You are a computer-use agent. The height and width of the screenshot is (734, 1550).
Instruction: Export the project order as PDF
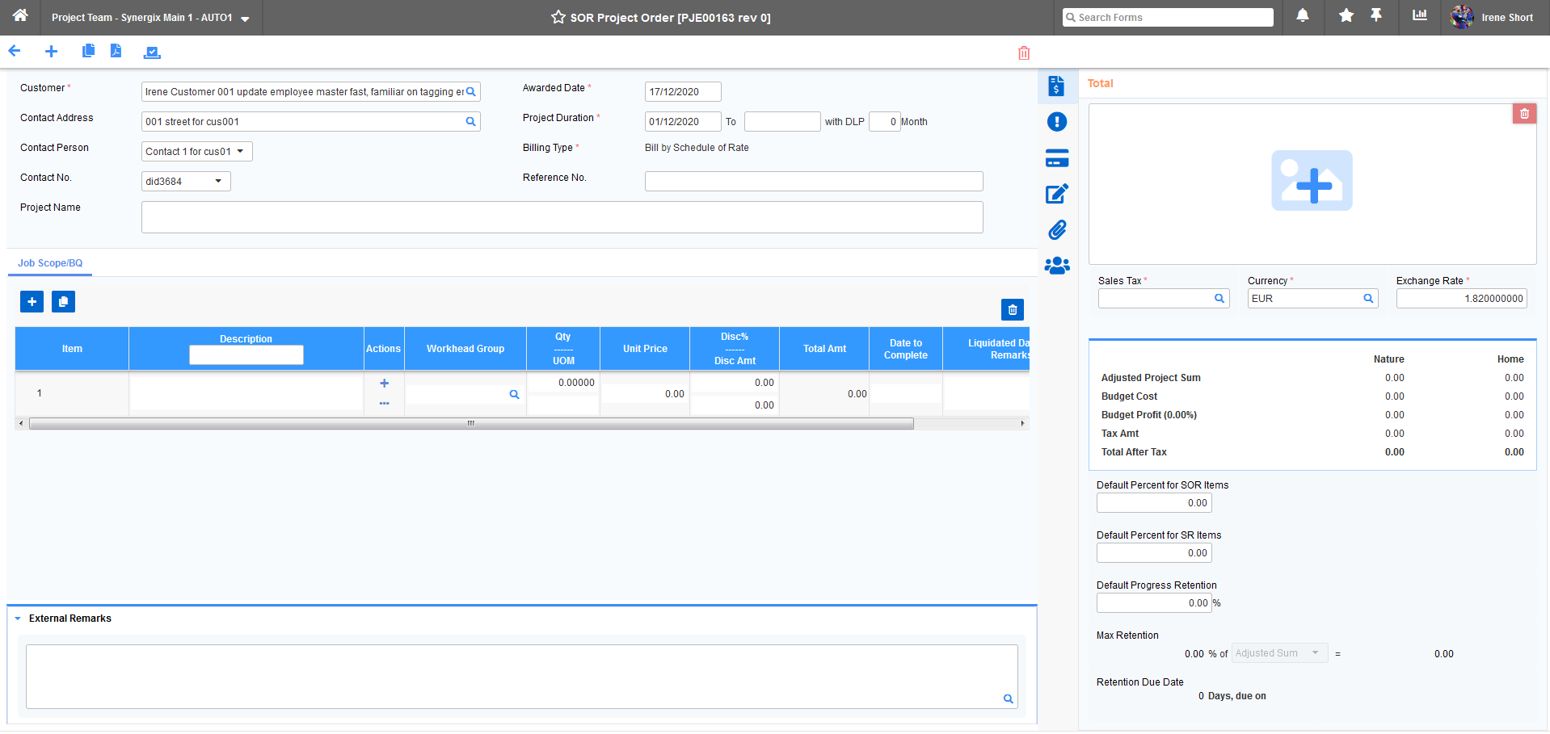pos(116,51)
